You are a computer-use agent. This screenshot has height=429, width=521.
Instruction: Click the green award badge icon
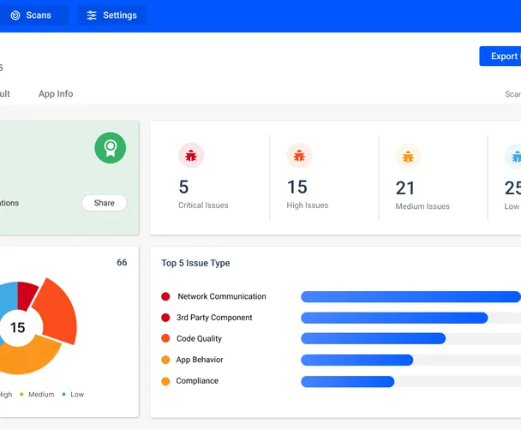111,148
